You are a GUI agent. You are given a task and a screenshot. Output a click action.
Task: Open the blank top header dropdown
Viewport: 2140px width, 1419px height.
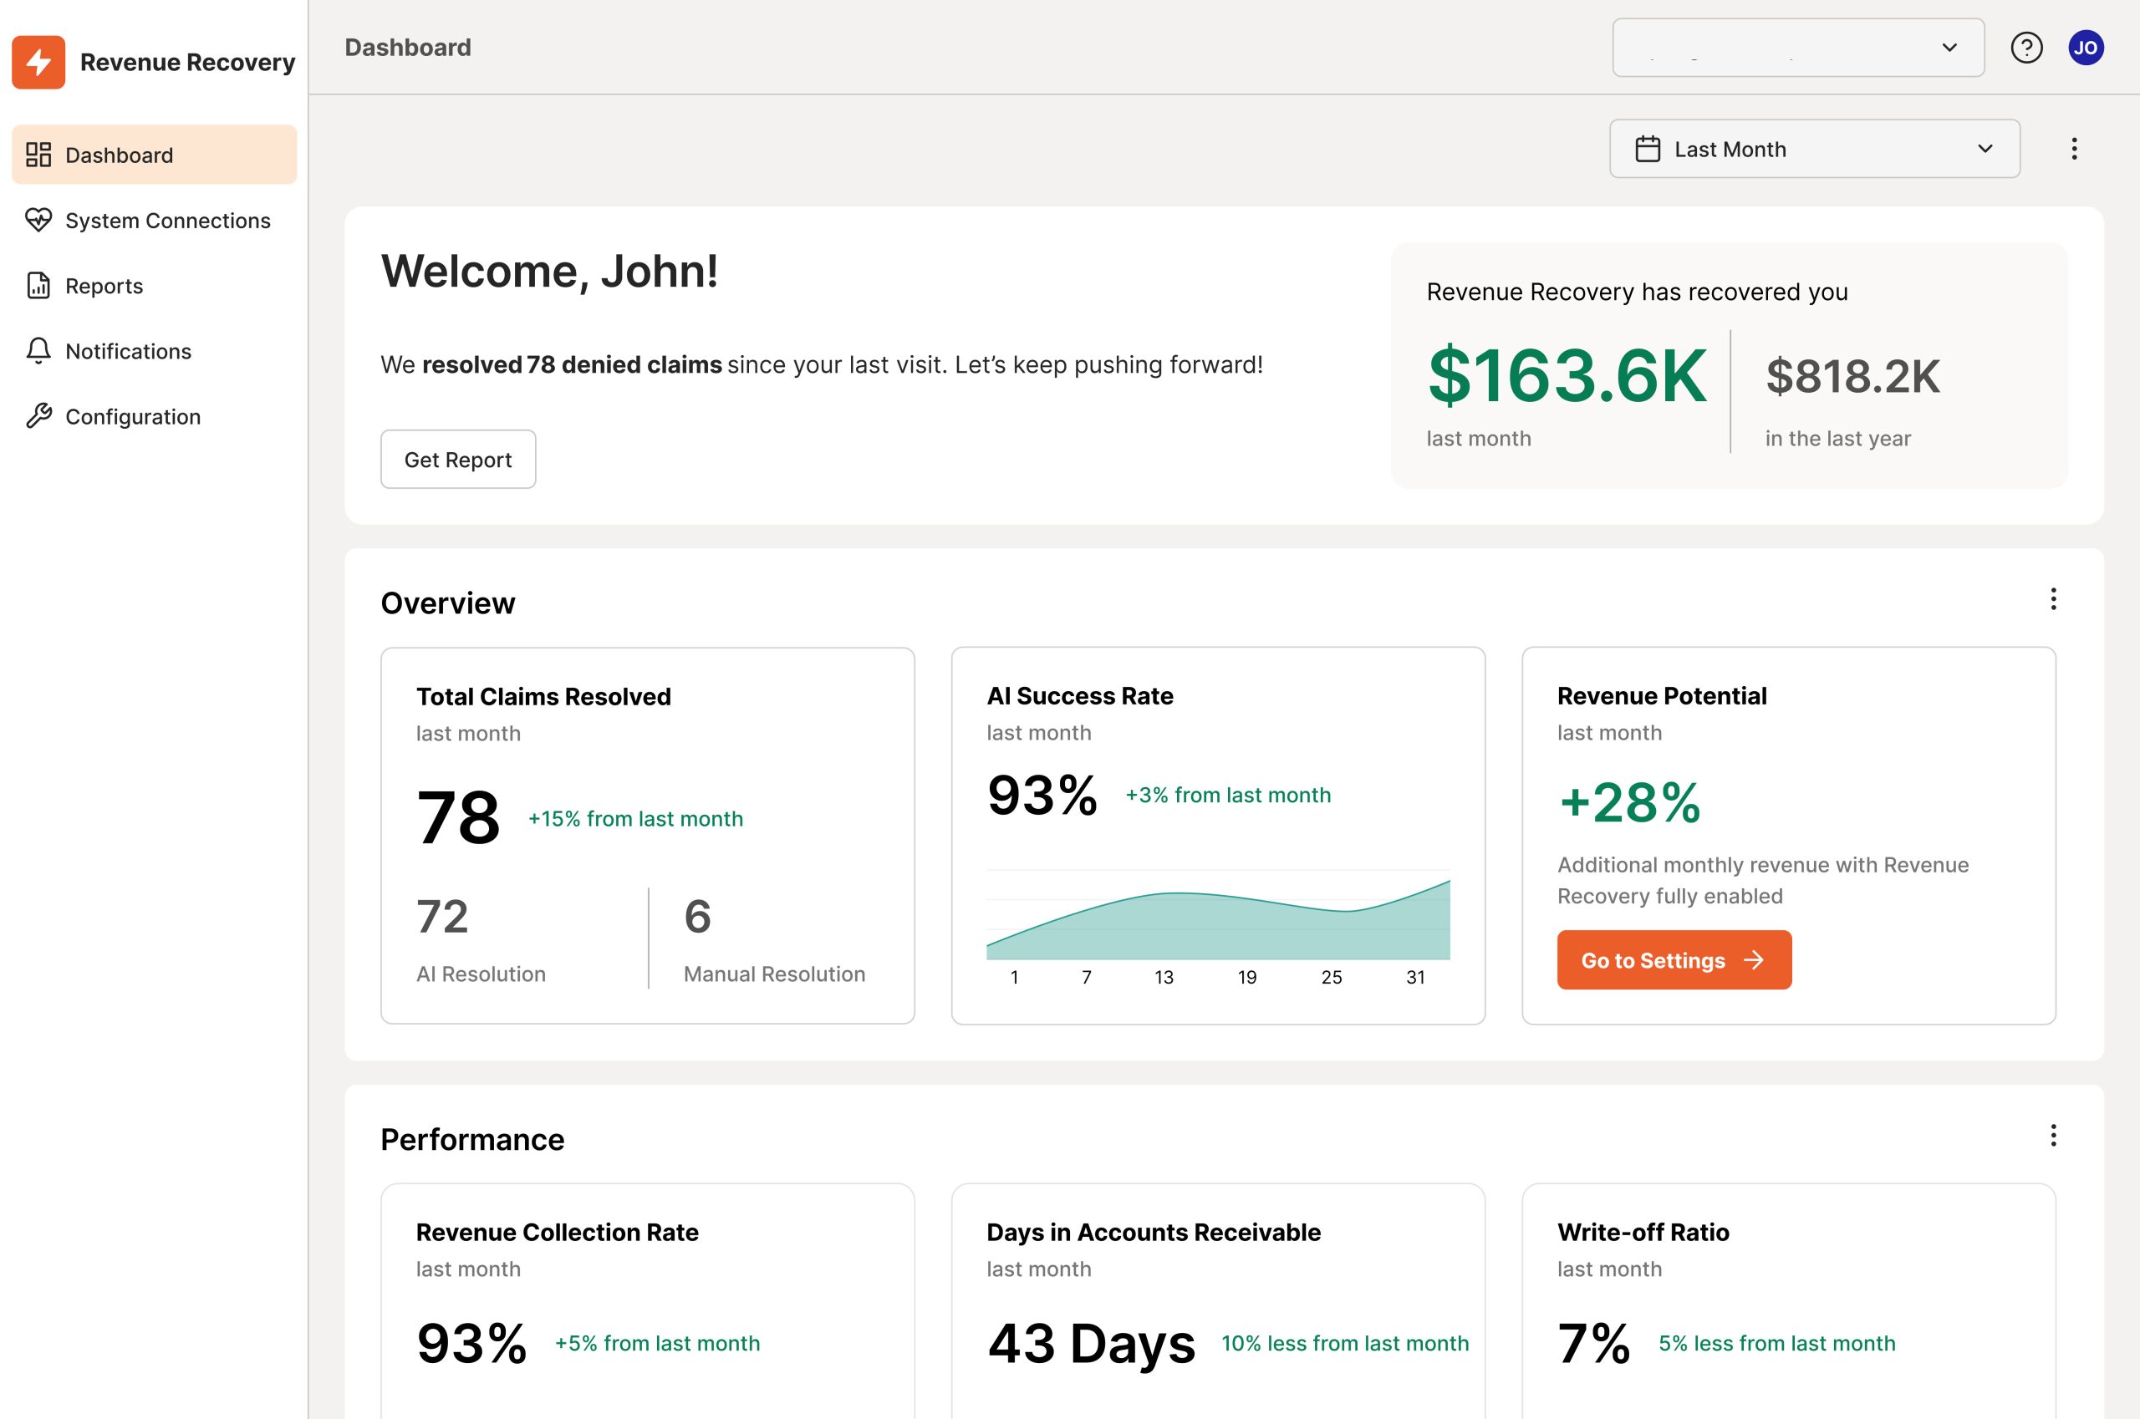1797,47
